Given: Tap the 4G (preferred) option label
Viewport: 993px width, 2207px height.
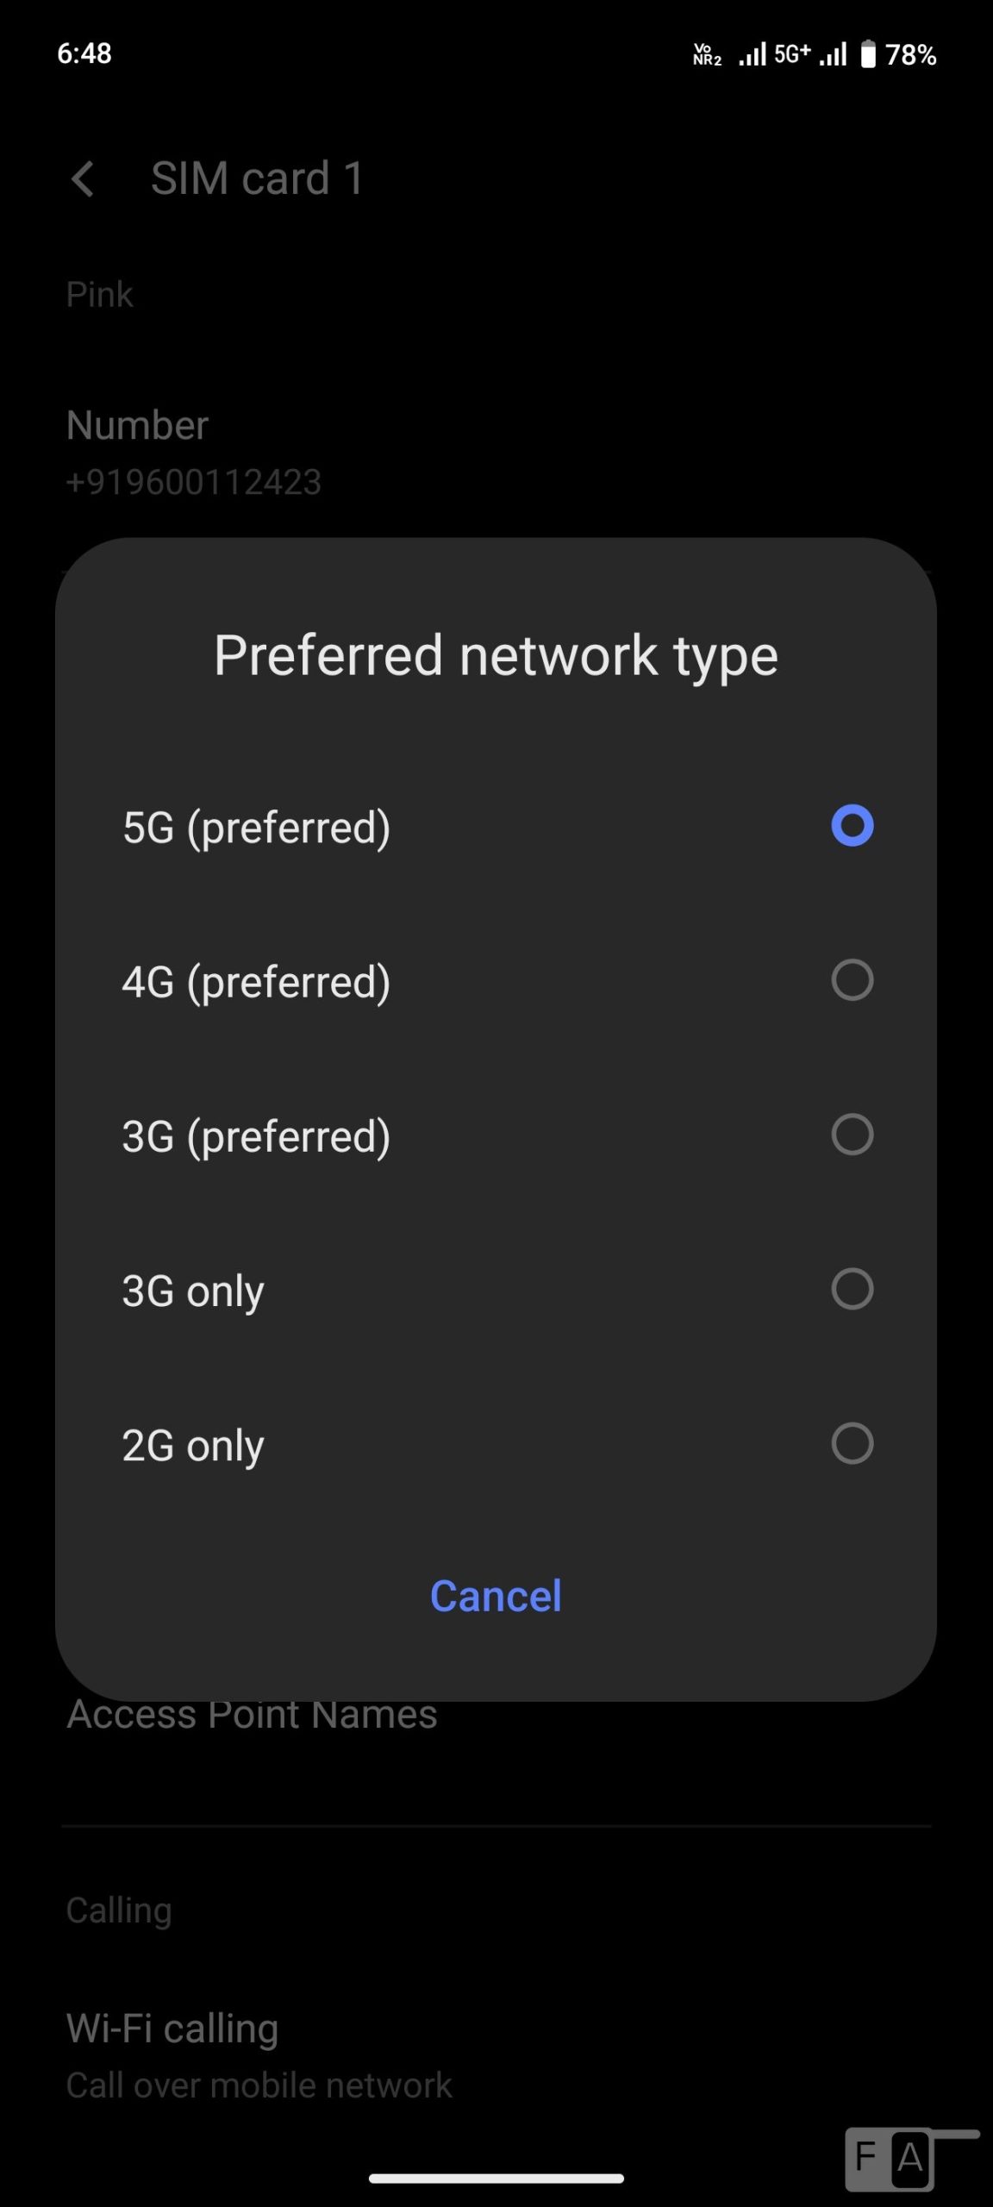Looking at the screenshot, I should click(256, 982).
